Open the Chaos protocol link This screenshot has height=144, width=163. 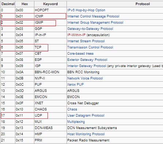click(x=72, y=109)
